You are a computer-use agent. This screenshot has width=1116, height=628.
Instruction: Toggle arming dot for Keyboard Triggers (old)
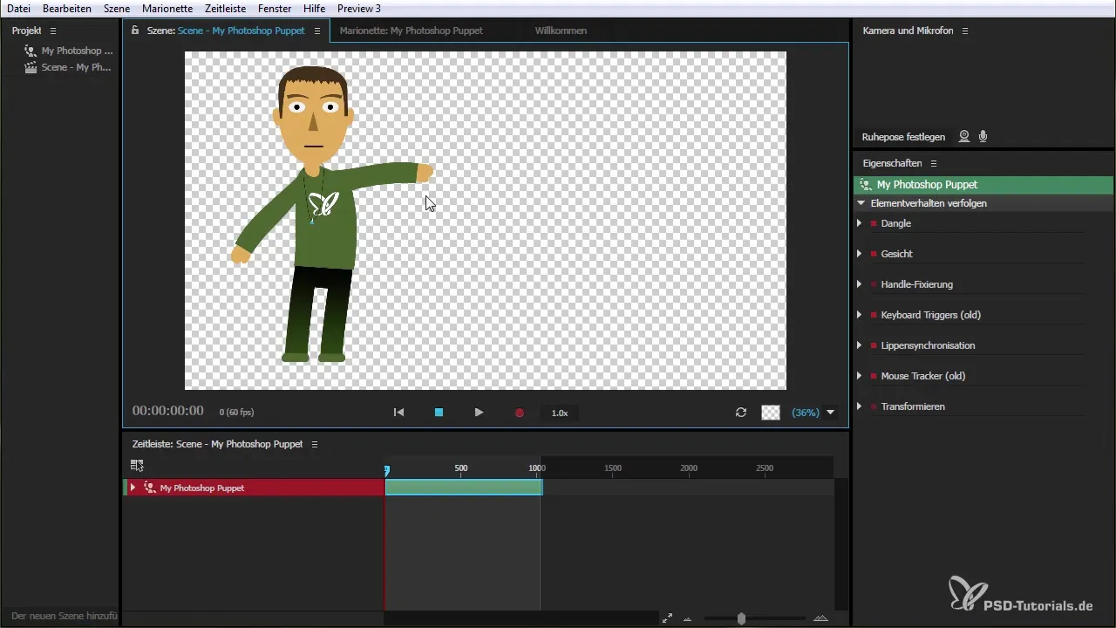(x=874, y=315)
